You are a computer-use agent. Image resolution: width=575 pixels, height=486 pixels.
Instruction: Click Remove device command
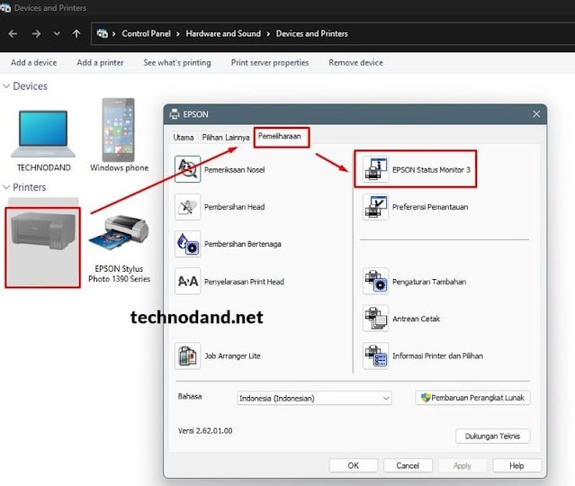(x=355, y=63)
